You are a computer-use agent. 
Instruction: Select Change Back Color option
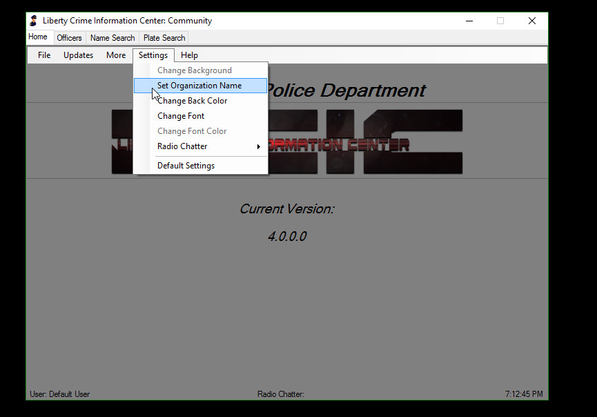[192, 101]
